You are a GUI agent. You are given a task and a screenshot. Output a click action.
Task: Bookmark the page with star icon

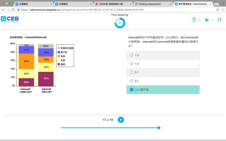218,10
